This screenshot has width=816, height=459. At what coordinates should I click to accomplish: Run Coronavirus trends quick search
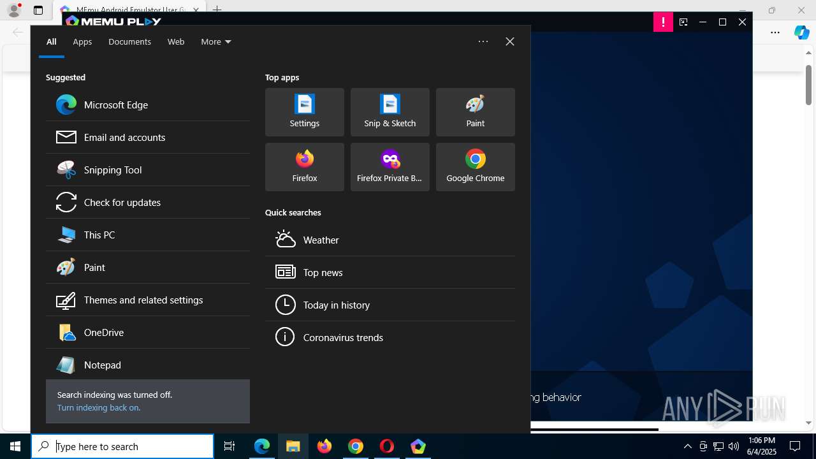pos(390,337)
